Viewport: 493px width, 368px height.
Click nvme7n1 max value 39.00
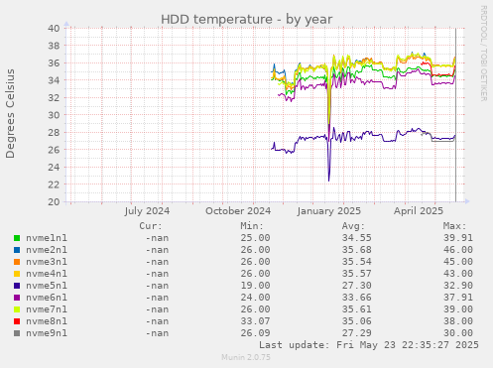pos(458,309)
